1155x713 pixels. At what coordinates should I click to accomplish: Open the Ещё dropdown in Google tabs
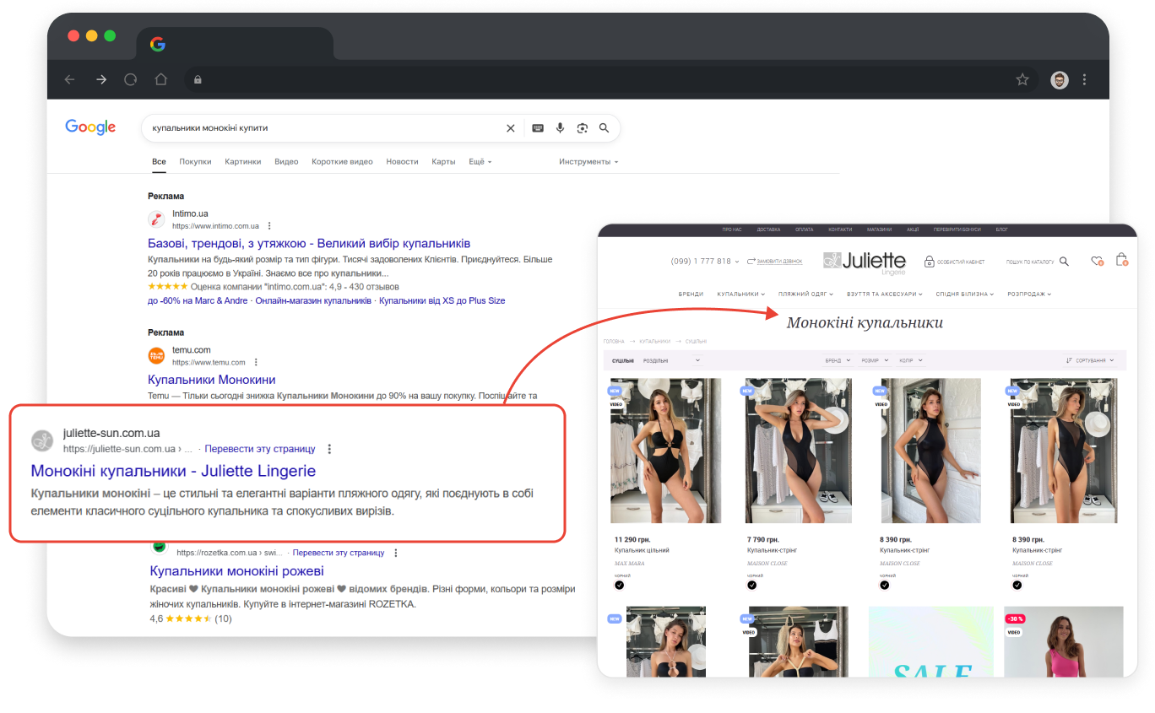point(480,161)
